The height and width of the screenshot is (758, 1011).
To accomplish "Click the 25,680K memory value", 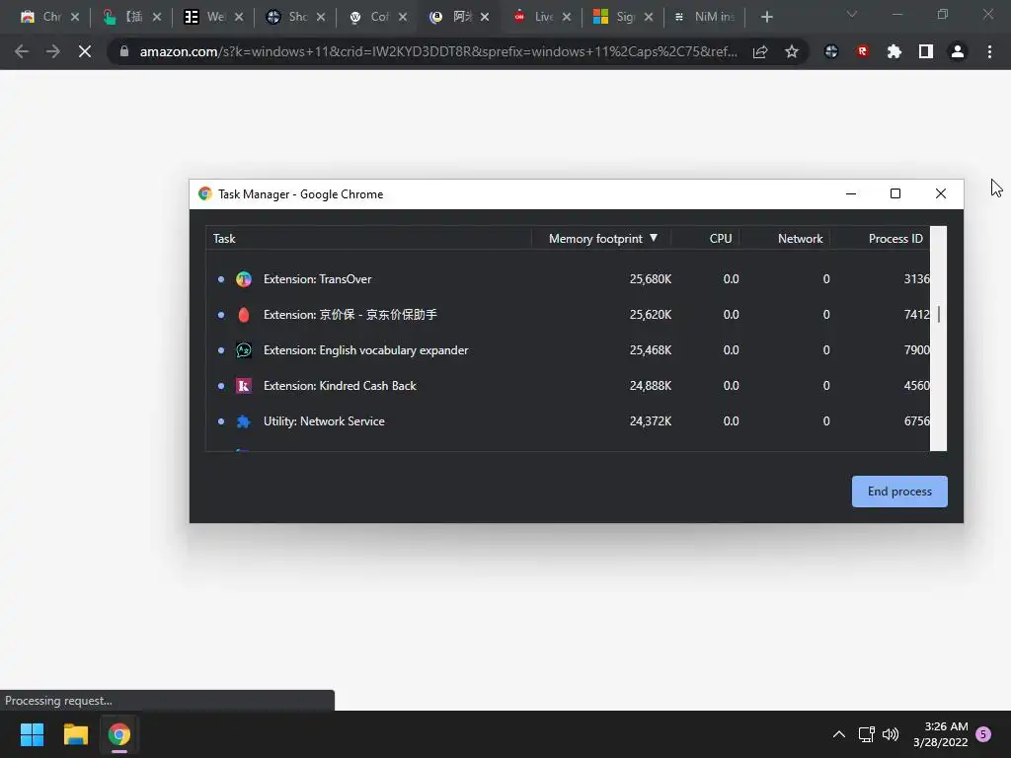I will [650, 279].
